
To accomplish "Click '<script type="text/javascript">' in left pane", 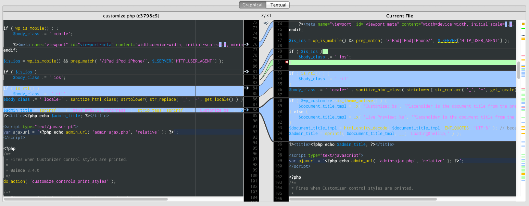I will point(41,127).
